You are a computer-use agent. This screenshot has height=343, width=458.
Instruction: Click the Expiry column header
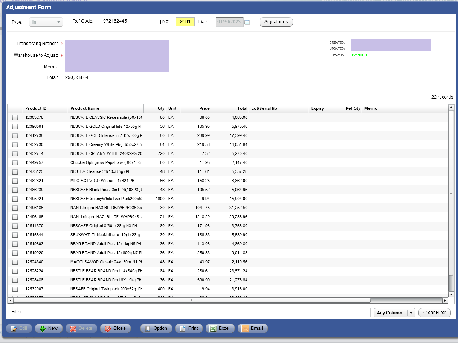click(324, 108)
